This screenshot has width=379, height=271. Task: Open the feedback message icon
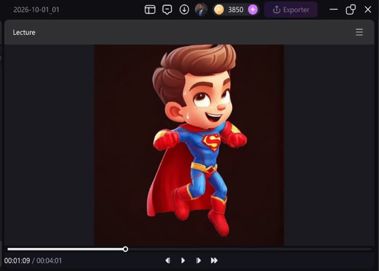167,10
